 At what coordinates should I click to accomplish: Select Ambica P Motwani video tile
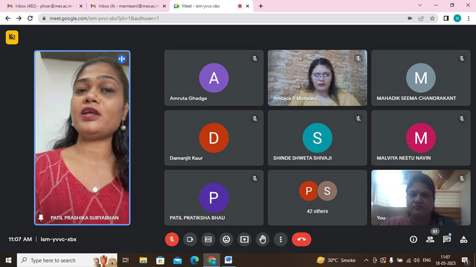pos(317,78)
